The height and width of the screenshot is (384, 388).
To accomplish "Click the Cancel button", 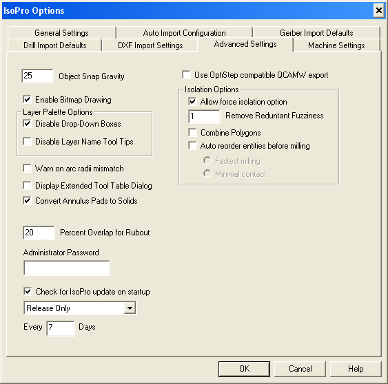I will click(300, 369).
